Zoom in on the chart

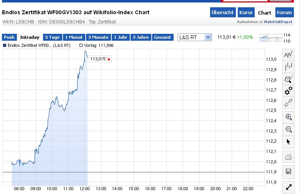click(288, 117)
